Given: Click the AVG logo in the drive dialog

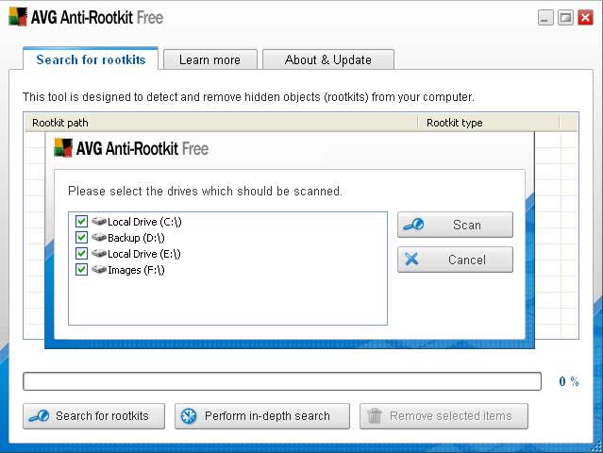Looking at the screenshot, I should (x=63, y=148).
